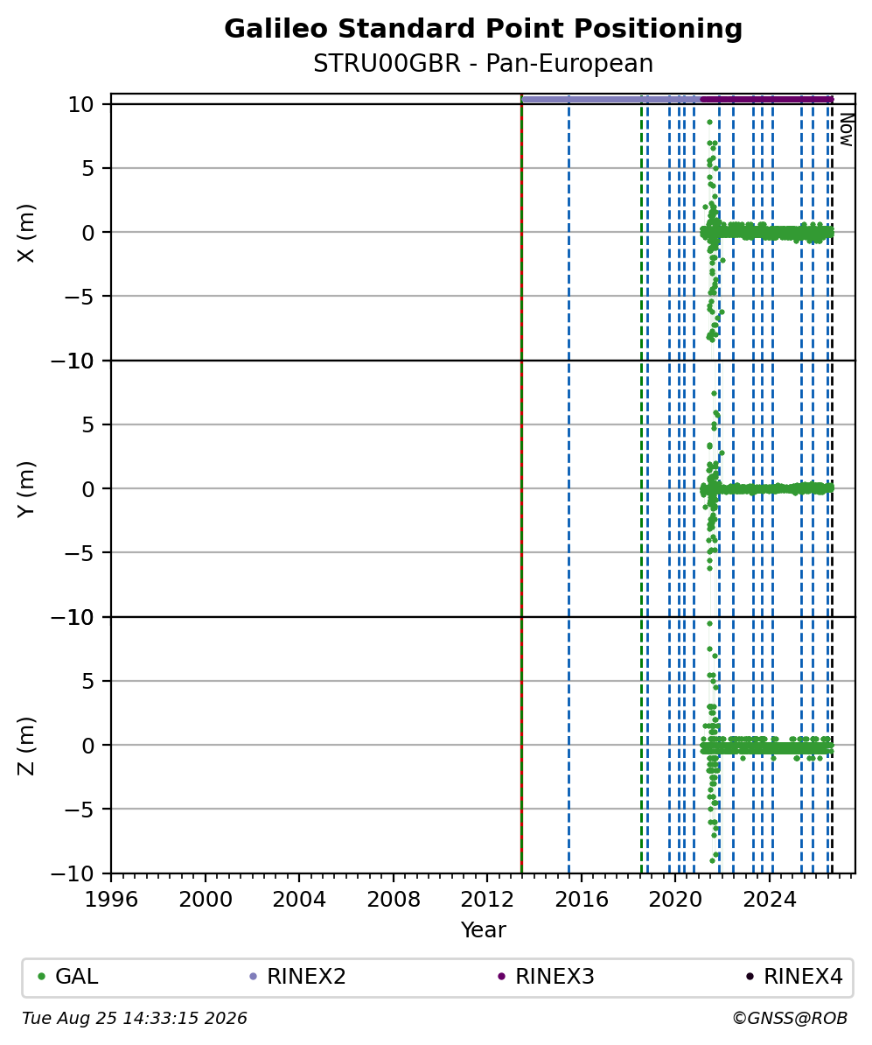The height and width of the screenshot is (1045, 872).
Task: Click the GAL legend entry
Action: (x=68, y=977)
